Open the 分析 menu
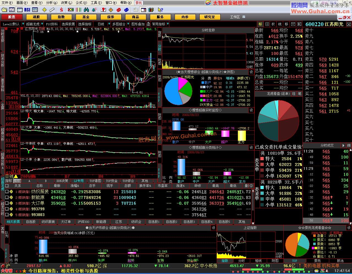This screenshot has width=352, height=274. [52, 3]
